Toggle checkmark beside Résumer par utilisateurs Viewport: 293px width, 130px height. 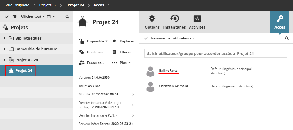pyautogui.click(x=146, y=38)
